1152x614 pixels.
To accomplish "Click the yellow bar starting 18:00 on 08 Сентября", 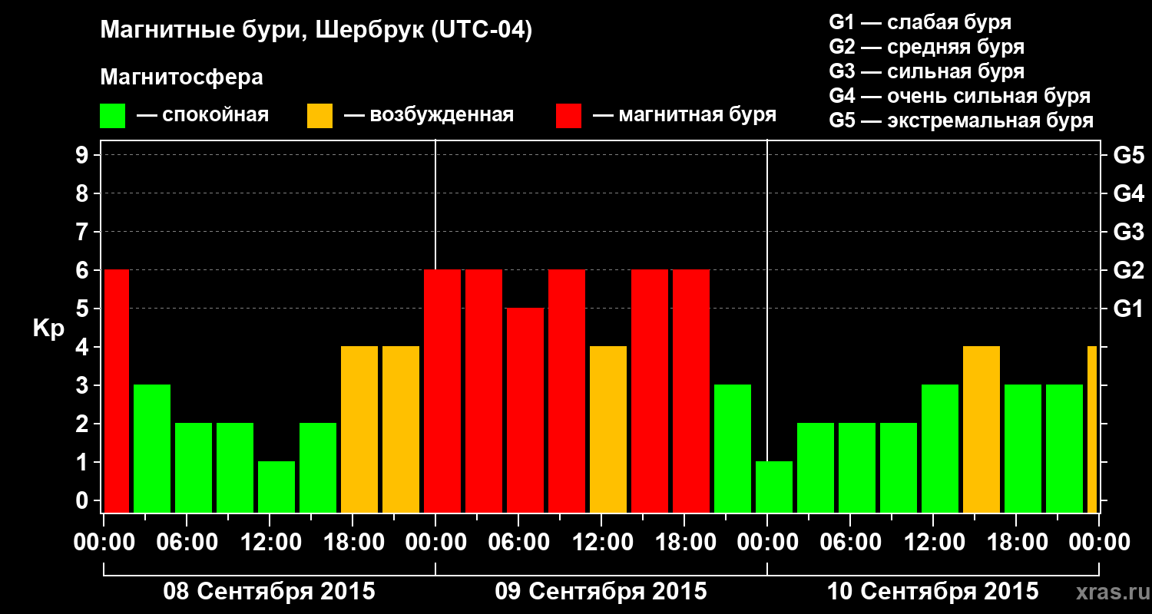I will tap(359, 429).
